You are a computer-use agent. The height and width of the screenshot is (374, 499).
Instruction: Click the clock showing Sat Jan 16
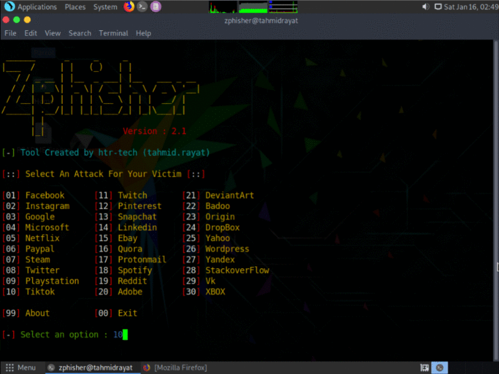point(471,7)
